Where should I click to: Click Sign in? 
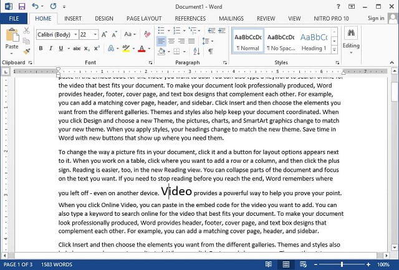click(375, 18)
